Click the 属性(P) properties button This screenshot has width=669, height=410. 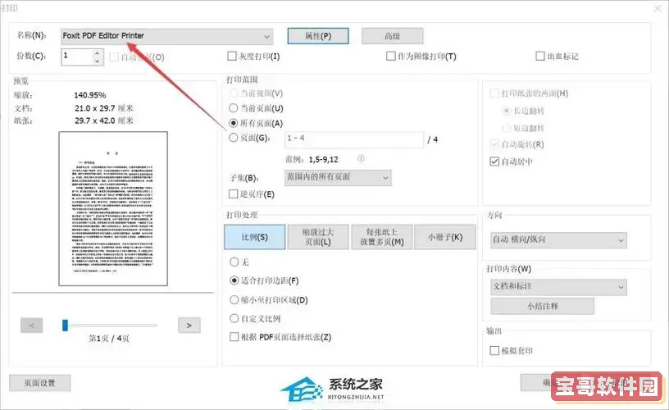(x=318, y=36)
